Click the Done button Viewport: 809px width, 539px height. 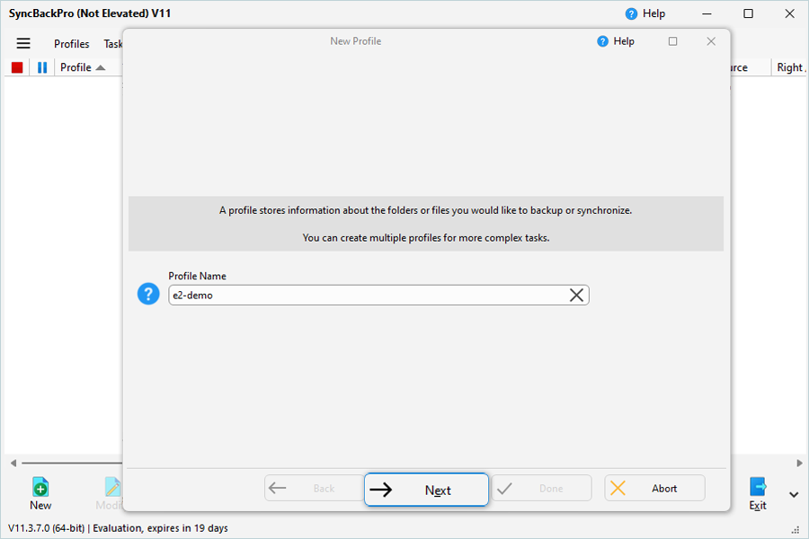pyautogui.click(x=541, y=488)
